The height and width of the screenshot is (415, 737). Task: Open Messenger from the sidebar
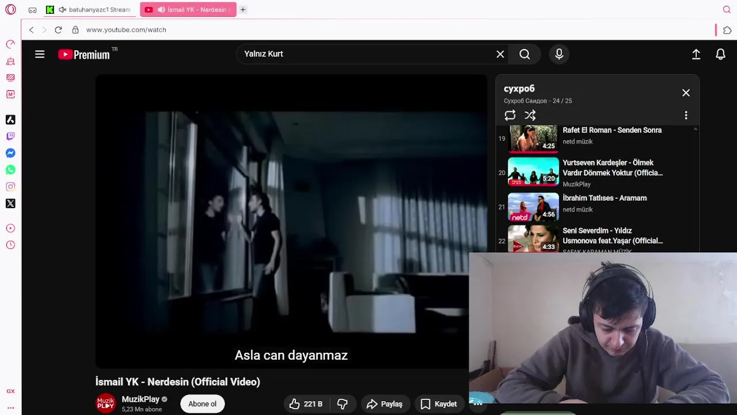10,153
